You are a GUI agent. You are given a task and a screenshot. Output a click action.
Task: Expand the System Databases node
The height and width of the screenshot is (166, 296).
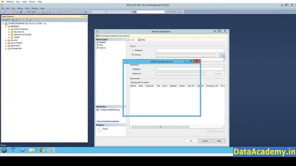coord(9,29)
